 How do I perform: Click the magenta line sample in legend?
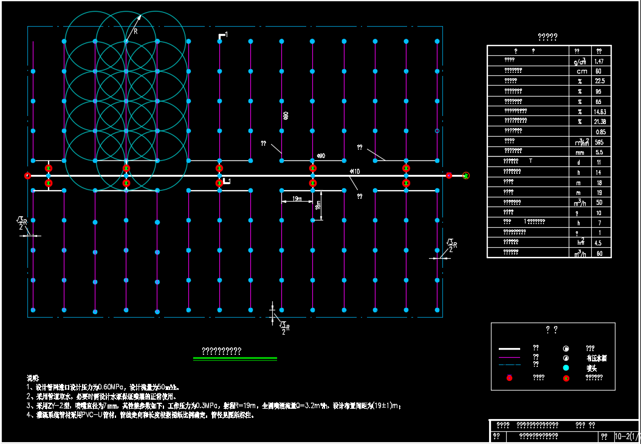pyautogui.click(x=509, y=358)
